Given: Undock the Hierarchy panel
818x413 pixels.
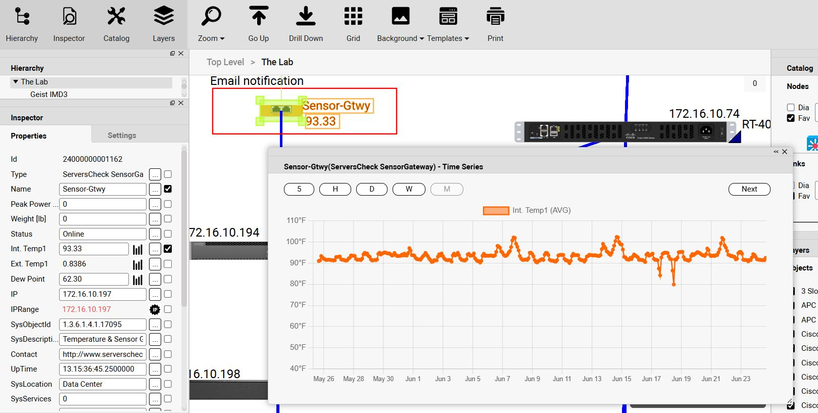Looking at the screenshot, I should [x=172, y=53].
